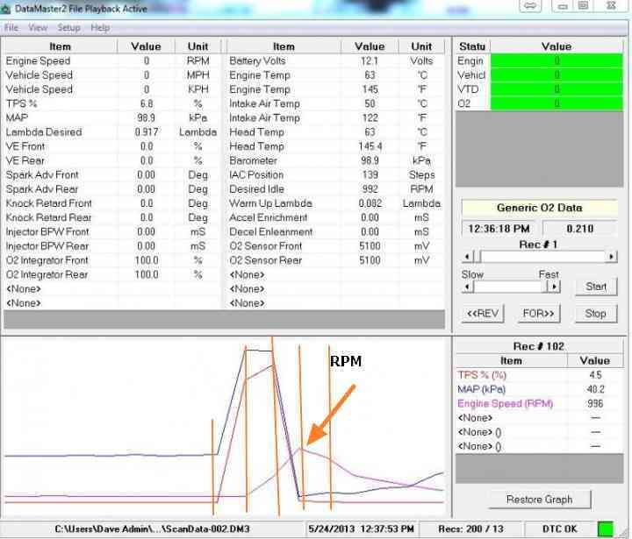Select the Battery Volts row
This screenshot has height=539, width=632.
coord(335,60)
